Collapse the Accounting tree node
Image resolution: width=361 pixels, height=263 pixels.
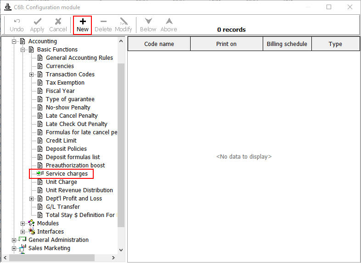[x=14, y=41]
